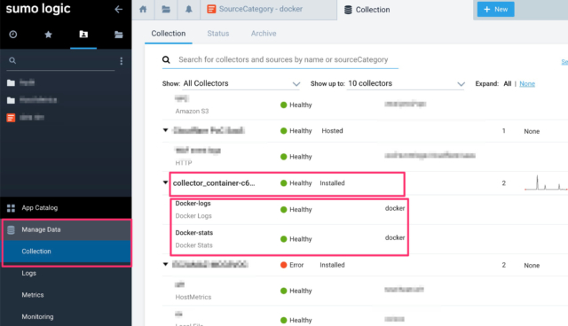Select Metrics under Manage Data
The image size is (568, 326).
(33, 295)
